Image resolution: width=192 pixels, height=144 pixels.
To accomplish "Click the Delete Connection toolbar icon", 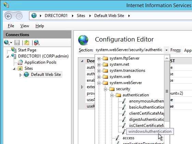I will click(37, 43).
